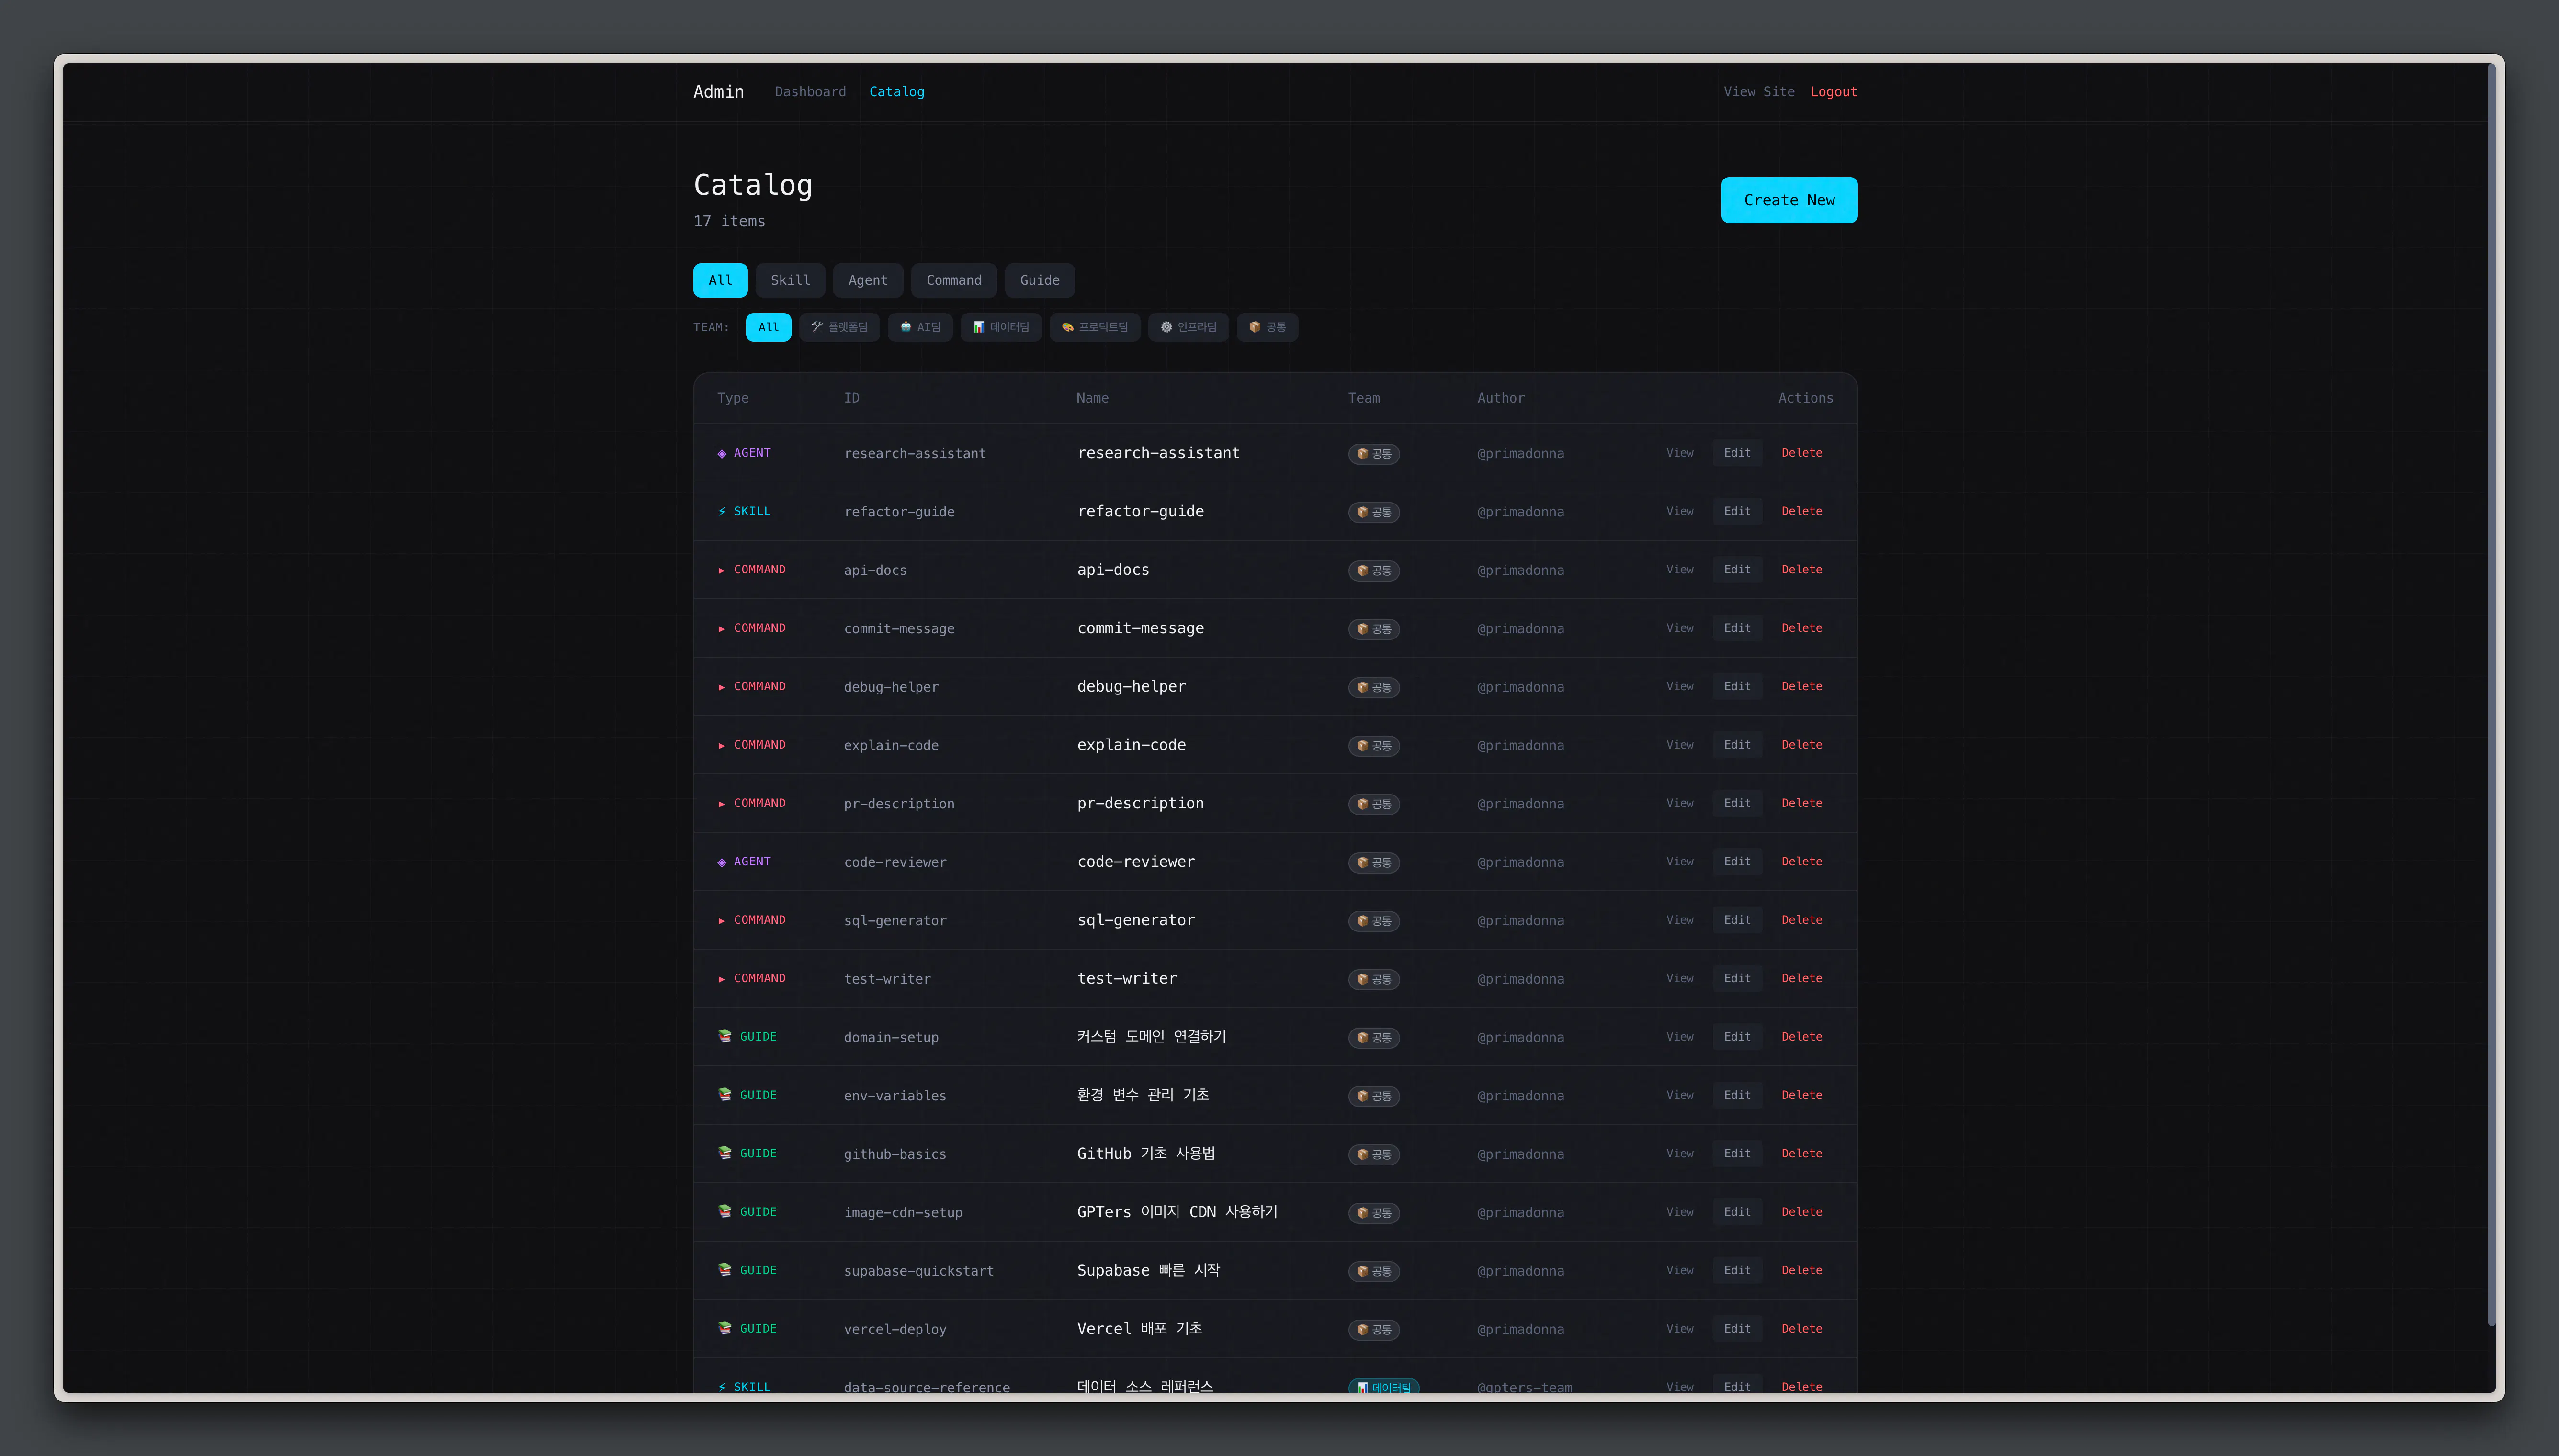Open the Dashboard nav item
The width and height of the screenshot is (2559, 1456).
click(809, 92)
